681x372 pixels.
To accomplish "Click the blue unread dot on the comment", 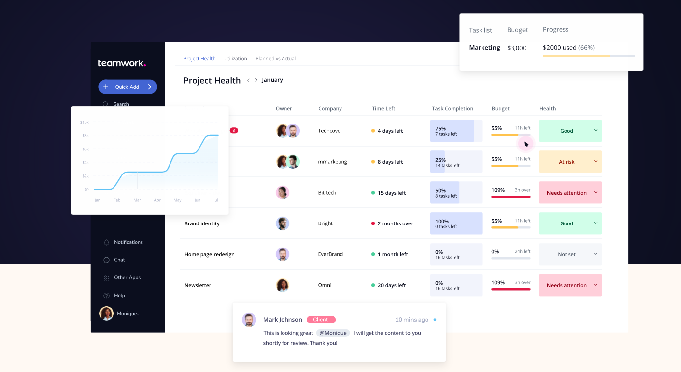I will (x=435, y=320).
